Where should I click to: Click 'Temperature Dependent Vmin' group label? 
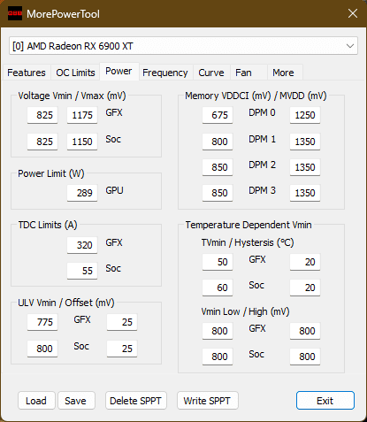click(x=248, y=225)
